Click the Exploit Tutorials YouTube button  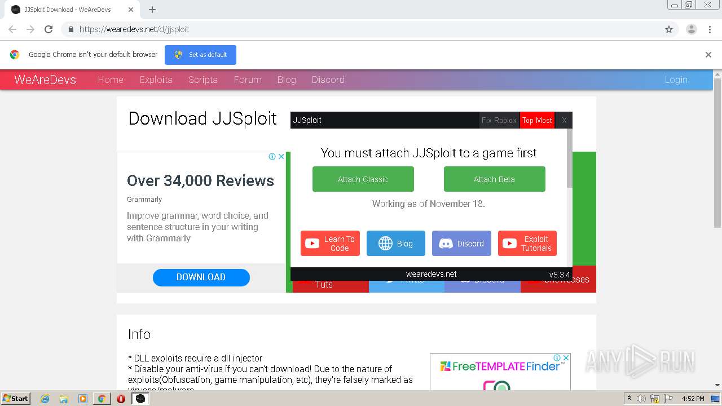click(527, 244)
